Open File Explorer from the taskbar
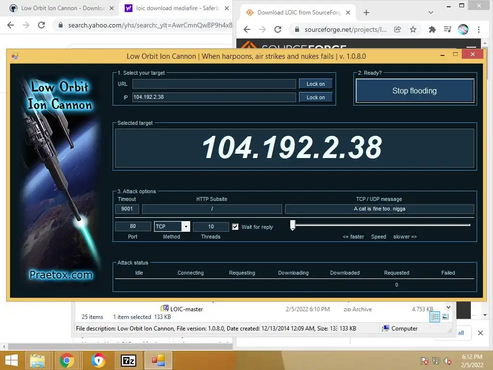The width and height of the screenshot is (493, 370). pos(37,360)
